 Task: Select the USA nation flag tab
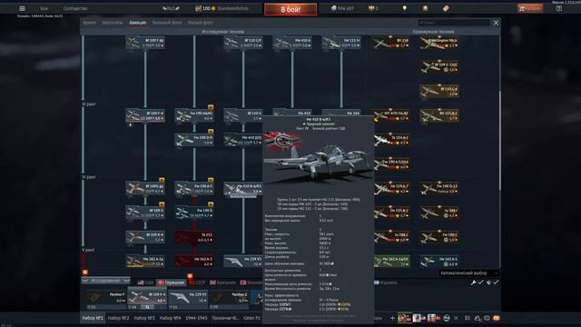(x=145, y=282)
